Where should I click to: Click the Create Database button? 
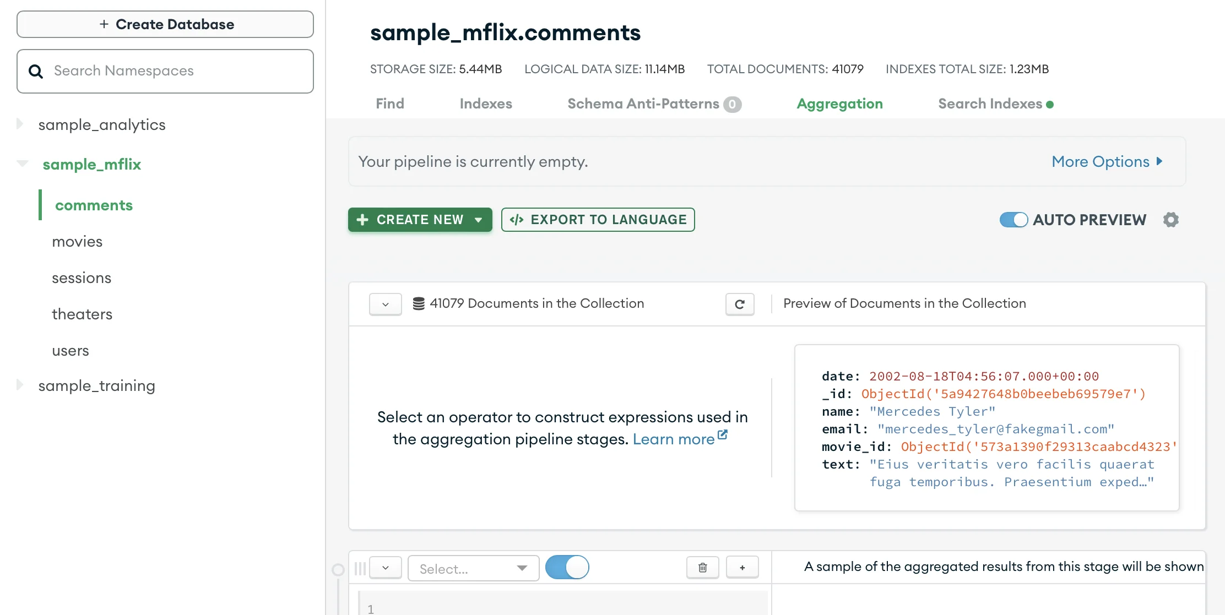pos(165,24)
